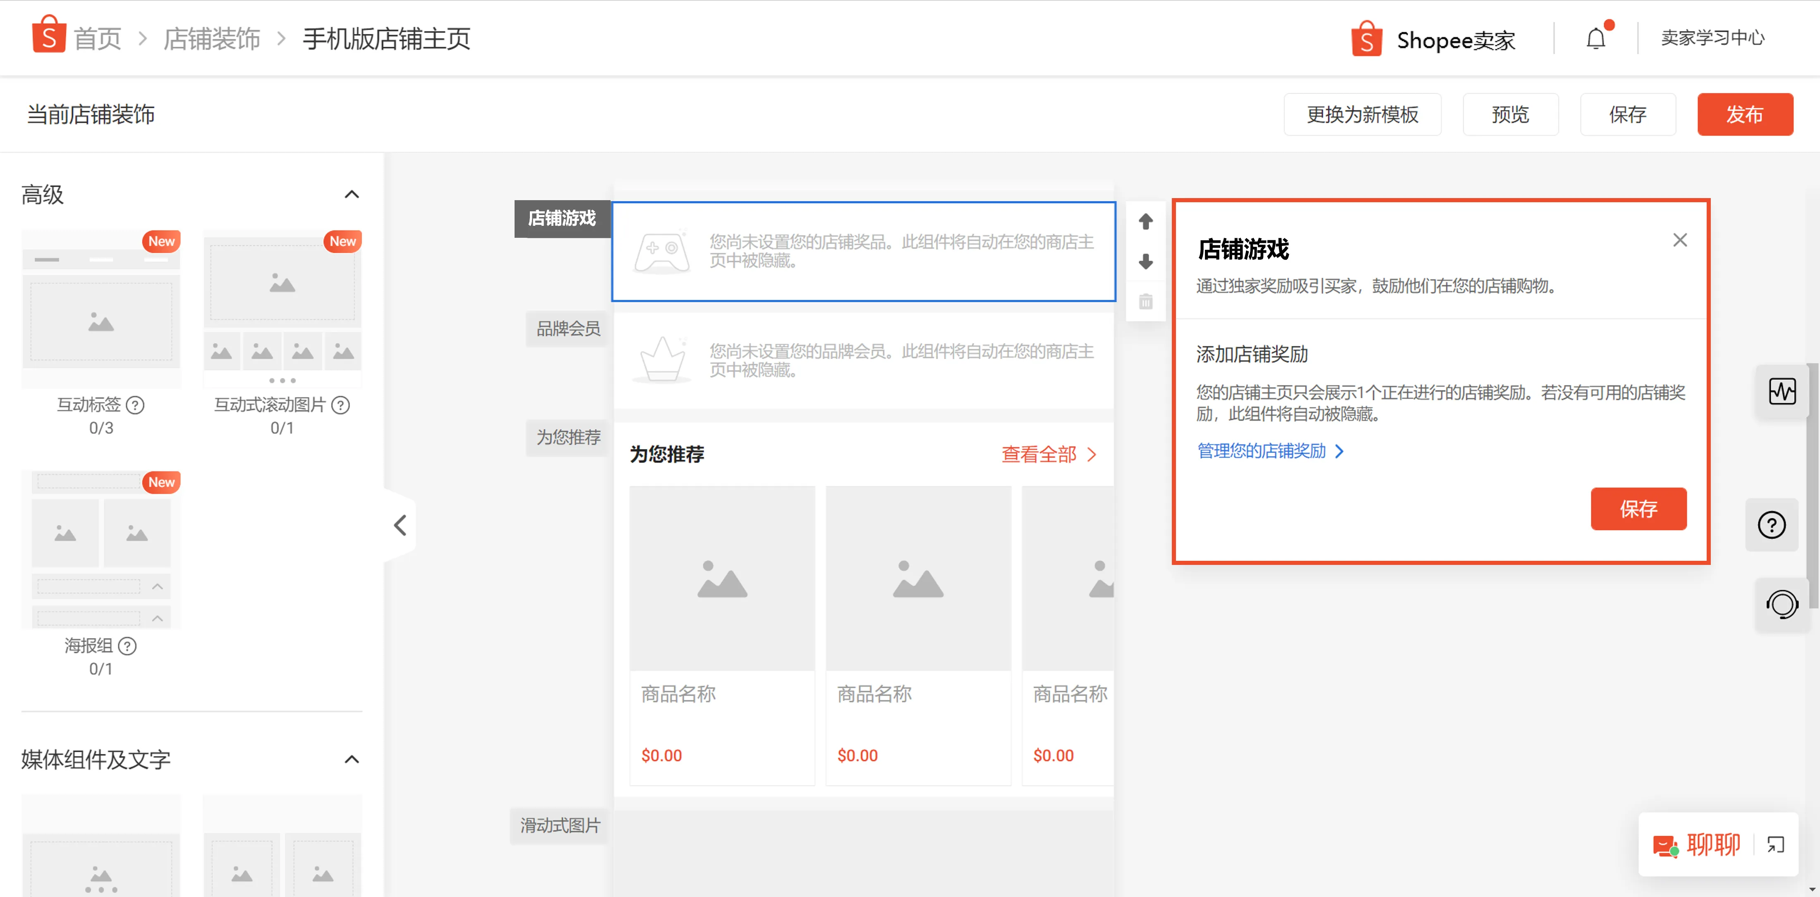Move the 店铺游戏 component down
Image resolution: width=1820 pixels, height=897 pixels.
tap(1145, 262)
